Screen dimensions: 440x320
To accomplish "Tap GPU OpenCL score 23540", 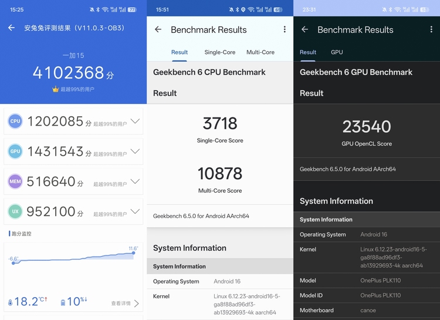I will [367, 126].
